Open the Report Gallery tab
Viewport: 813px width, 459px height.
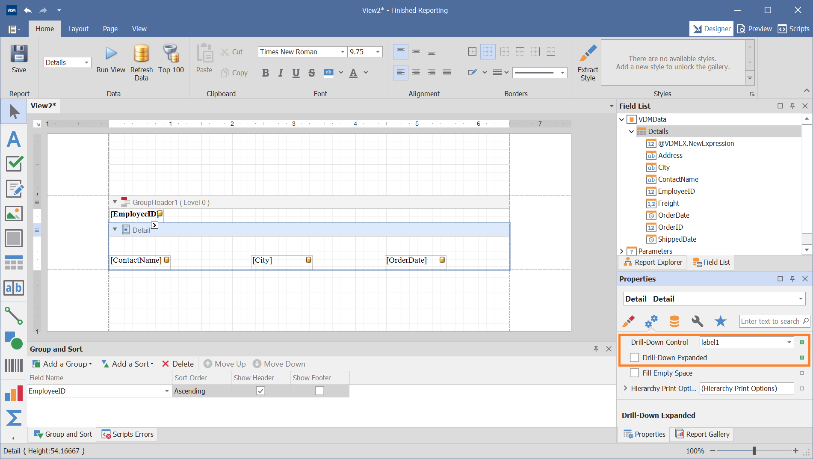702,434
